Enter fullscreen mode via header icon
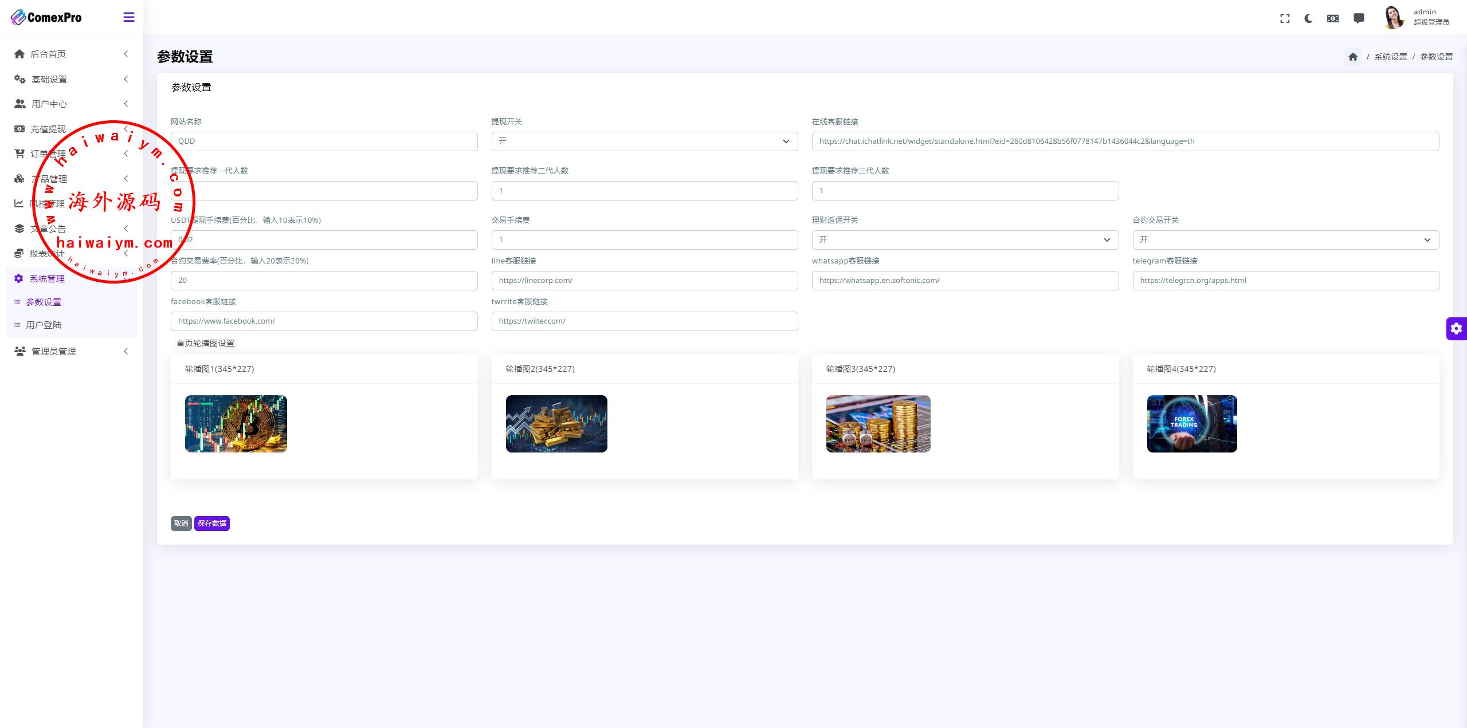 tap(1285, 18)
